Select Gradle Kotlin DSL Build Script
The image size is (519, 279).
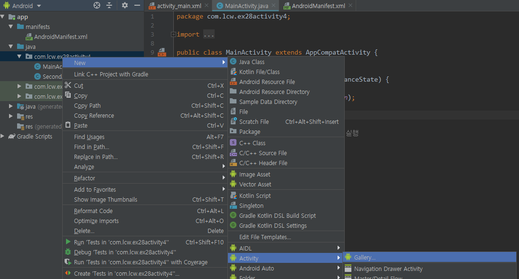pyautogui.click(x=286, y=215)
